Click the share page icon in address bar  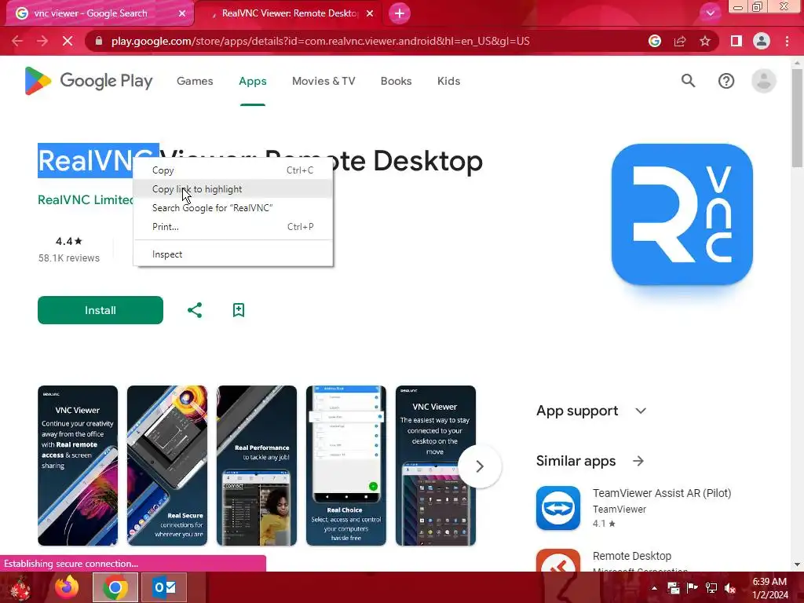coord(680,41)
